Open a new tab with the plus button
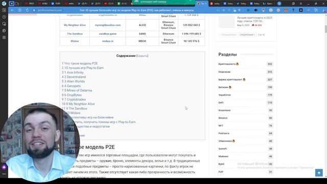Viewport: 327px width, 184px height. point(279,4)
